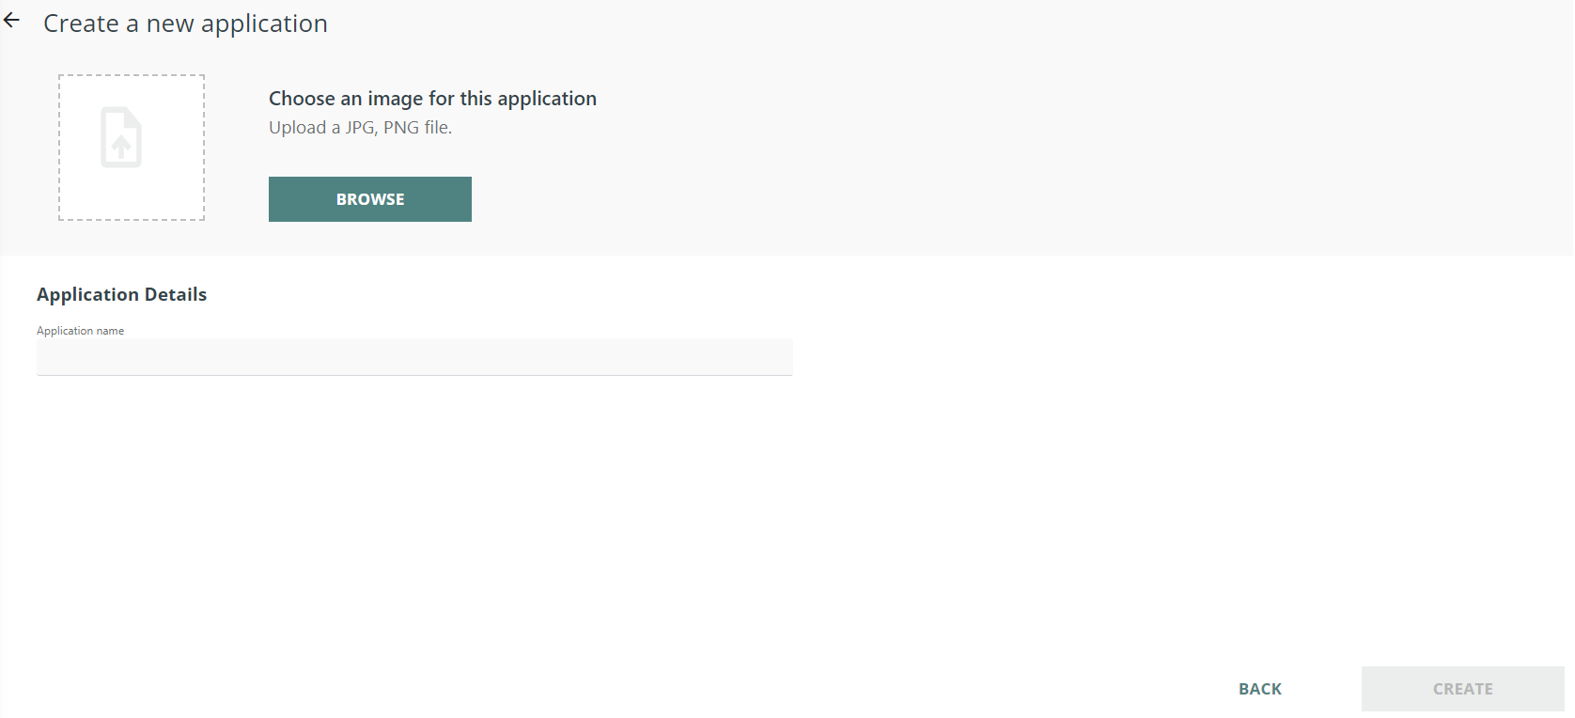Open the file picker via the green BROWSE button
The image size is (1575, 718).
(370, 199)
